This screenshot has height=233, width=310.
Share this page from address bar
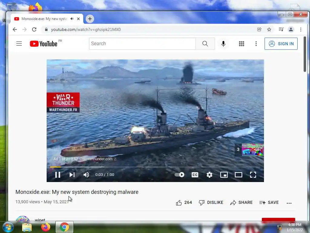pos(259,29)
